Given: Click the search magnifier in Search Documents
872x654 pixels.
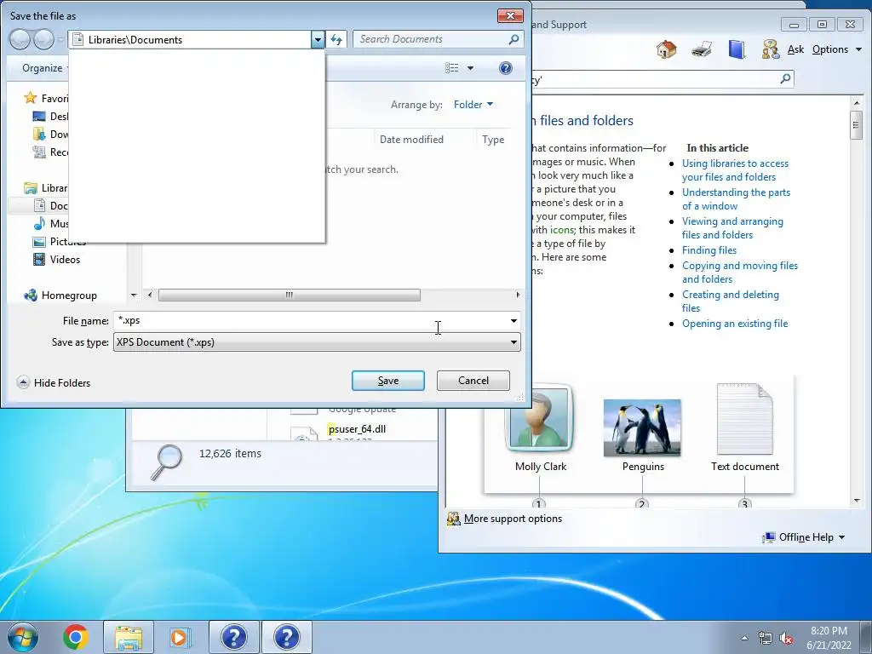Looking at the screenshot, I should (513, 39).
